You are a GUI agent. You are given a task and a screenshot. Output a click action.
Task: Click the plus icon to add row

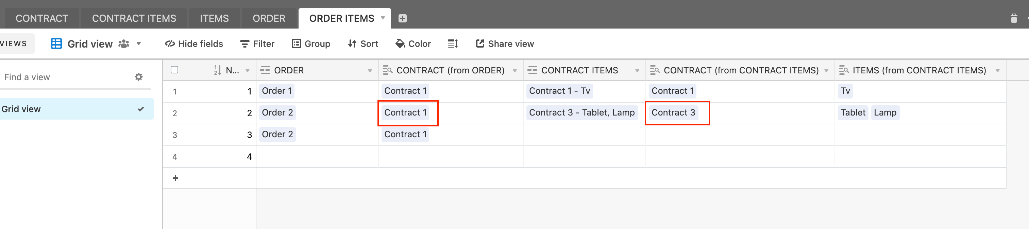[175, 178]
